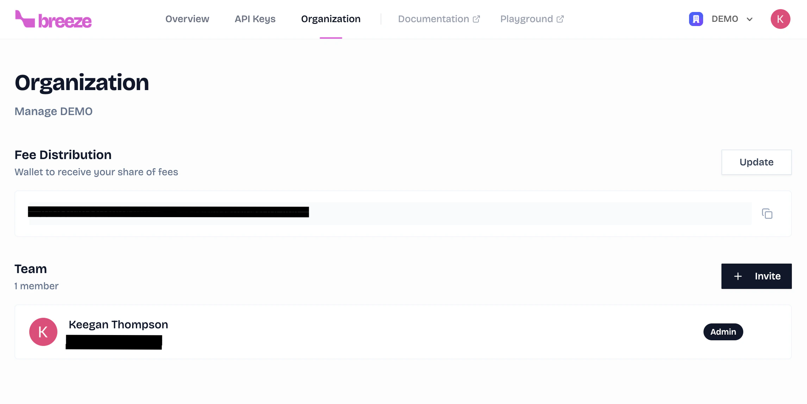
Task: Click the Breeze logo in the header
Action: [x=53, y=19]
